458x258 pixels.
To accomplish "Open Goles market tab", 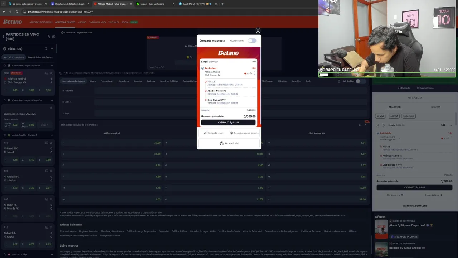I will point(93,81).
